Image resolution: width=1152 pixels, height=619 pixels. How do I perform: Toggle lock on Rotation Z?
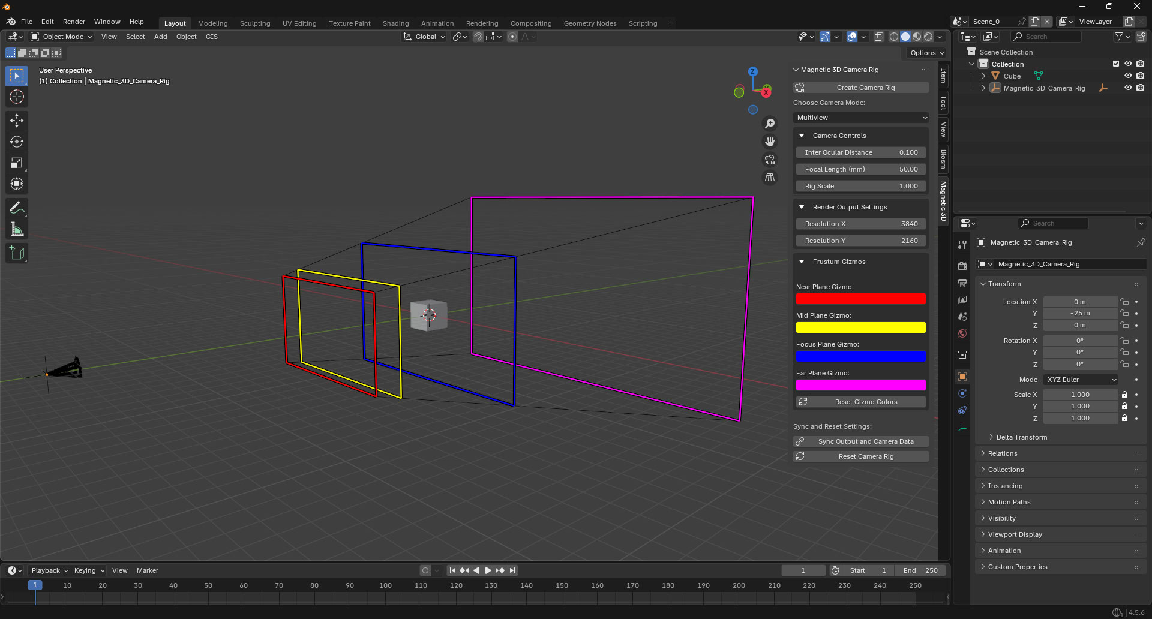point(1125,364)
